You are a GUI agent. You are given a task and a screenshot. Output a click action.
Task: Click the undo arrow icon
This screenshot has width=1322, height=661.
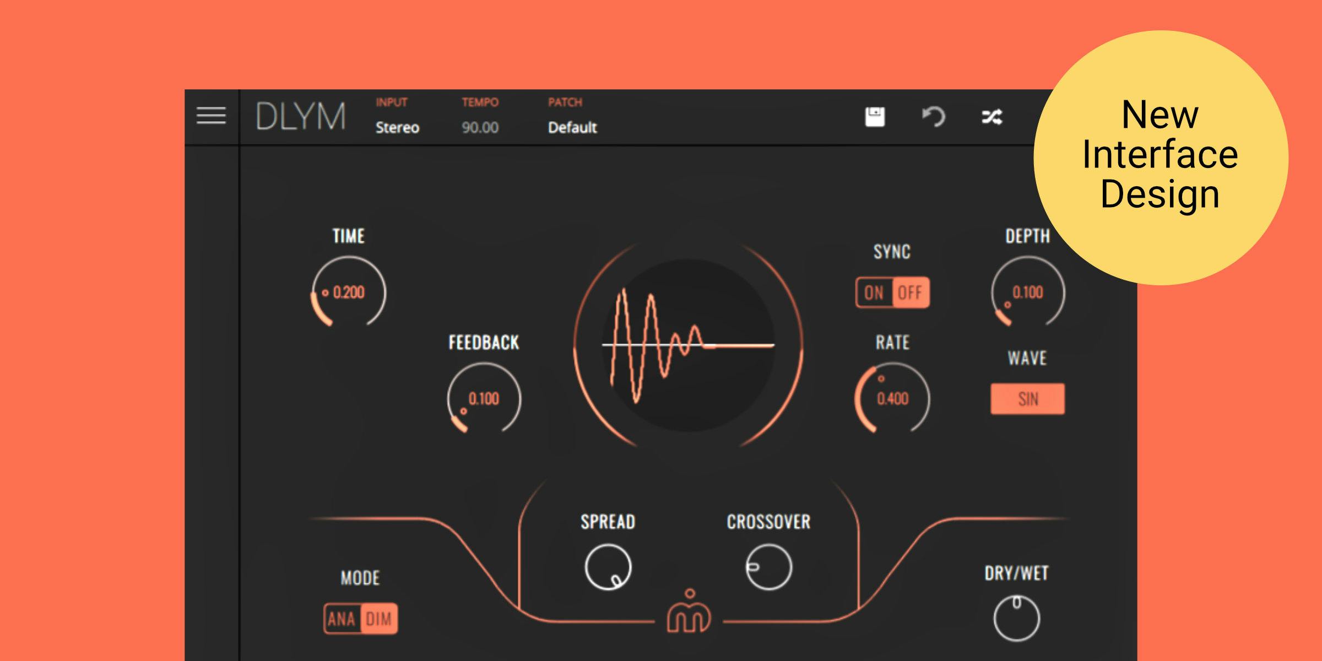[934, 117]
